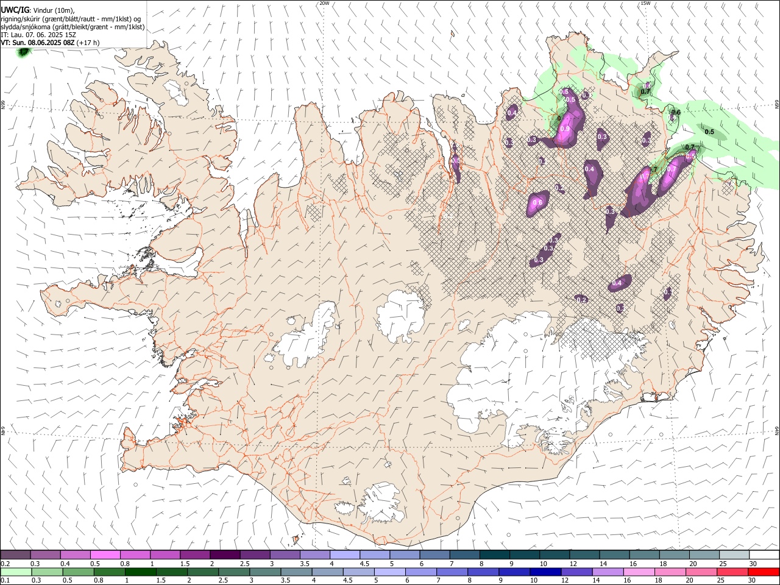The width and height of the screenshot is (780, 585).
Task: Click the UWC/IG title text
Action: pos(15,10)
